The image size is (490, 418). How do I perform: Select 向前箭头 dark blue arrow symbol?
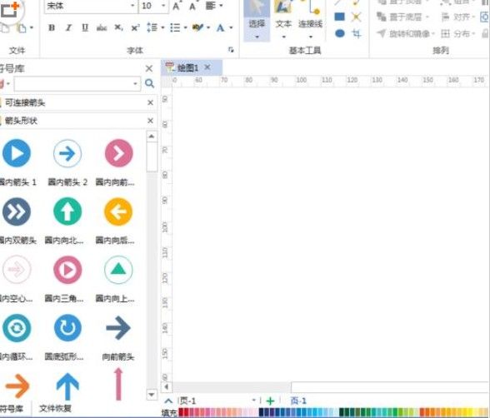click(118, 328)
